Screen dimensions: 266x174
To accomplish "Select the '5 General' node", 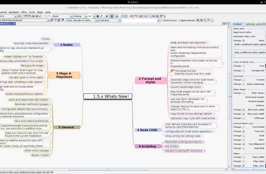I will click(x=67, y=127).
